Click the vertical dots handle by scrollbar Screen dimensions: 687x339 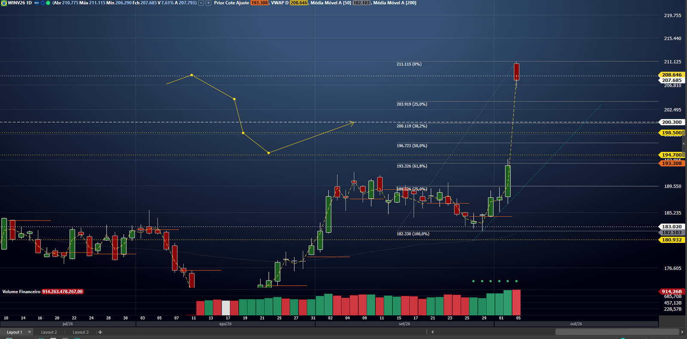coord(426,332)
